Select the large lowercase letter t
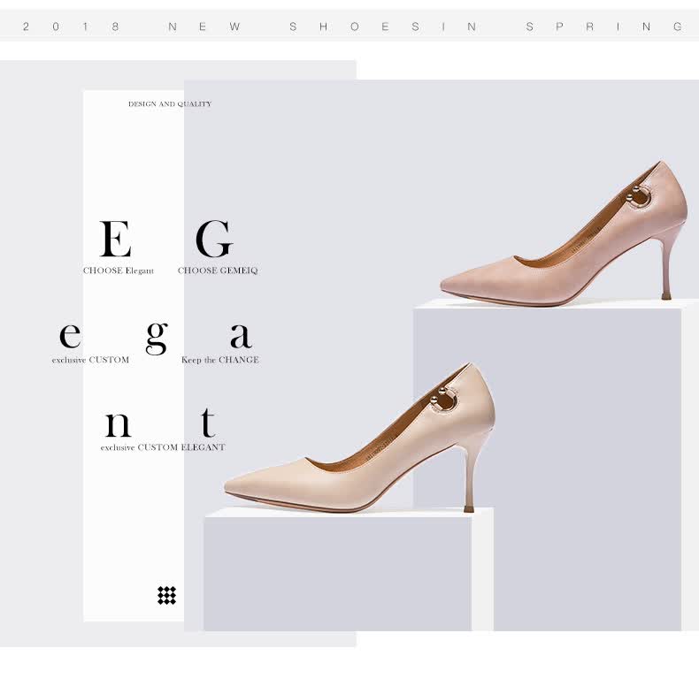699x694 pixels. [207, 423]
